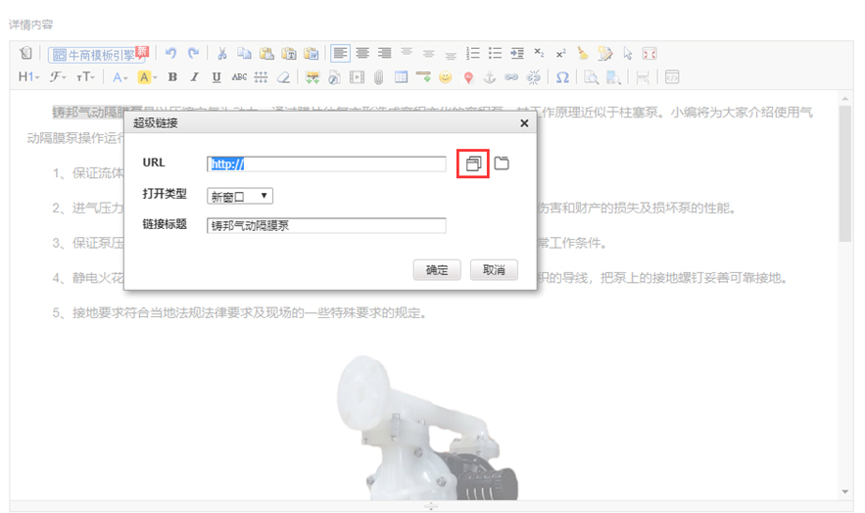Apply strikethrough ABC formatting
This screenshot has height=513, width=865.
tap(239, 77)
